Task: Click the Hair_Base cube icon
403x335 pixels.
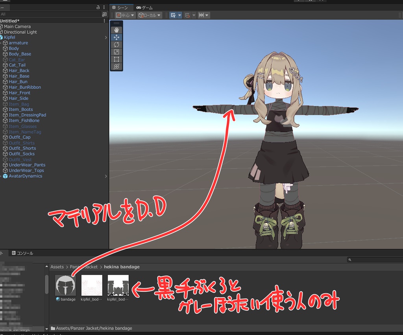Action: pyautogui.click(x=5, y=76)
